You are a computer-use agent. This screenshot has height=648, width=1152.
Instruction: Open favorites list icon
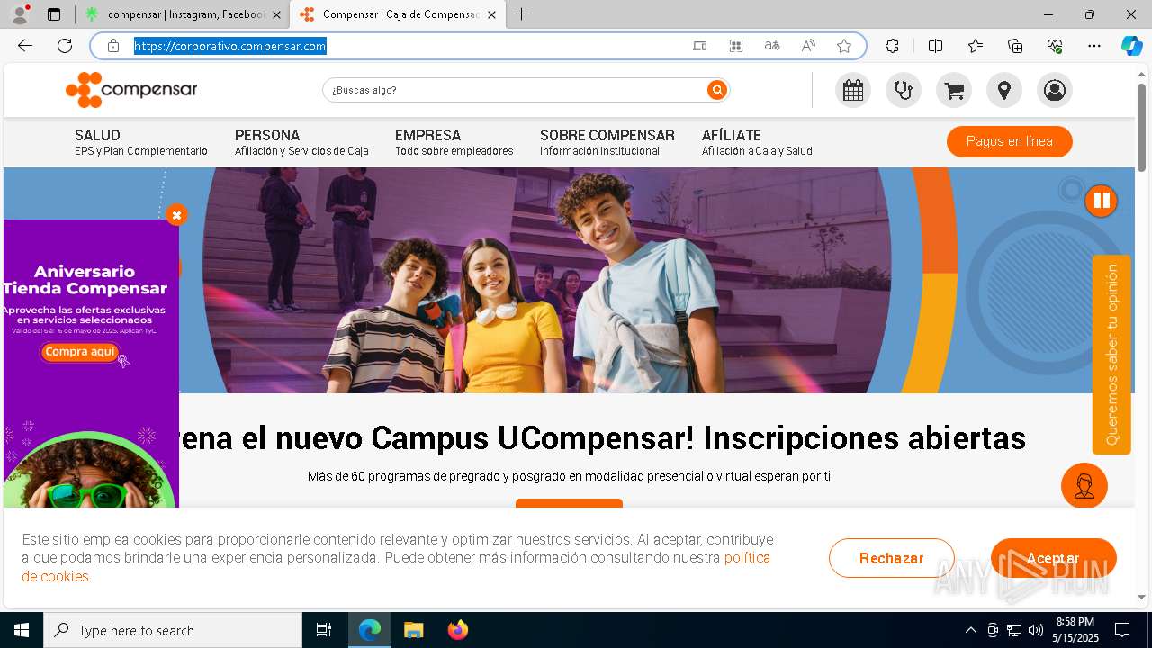976,46
